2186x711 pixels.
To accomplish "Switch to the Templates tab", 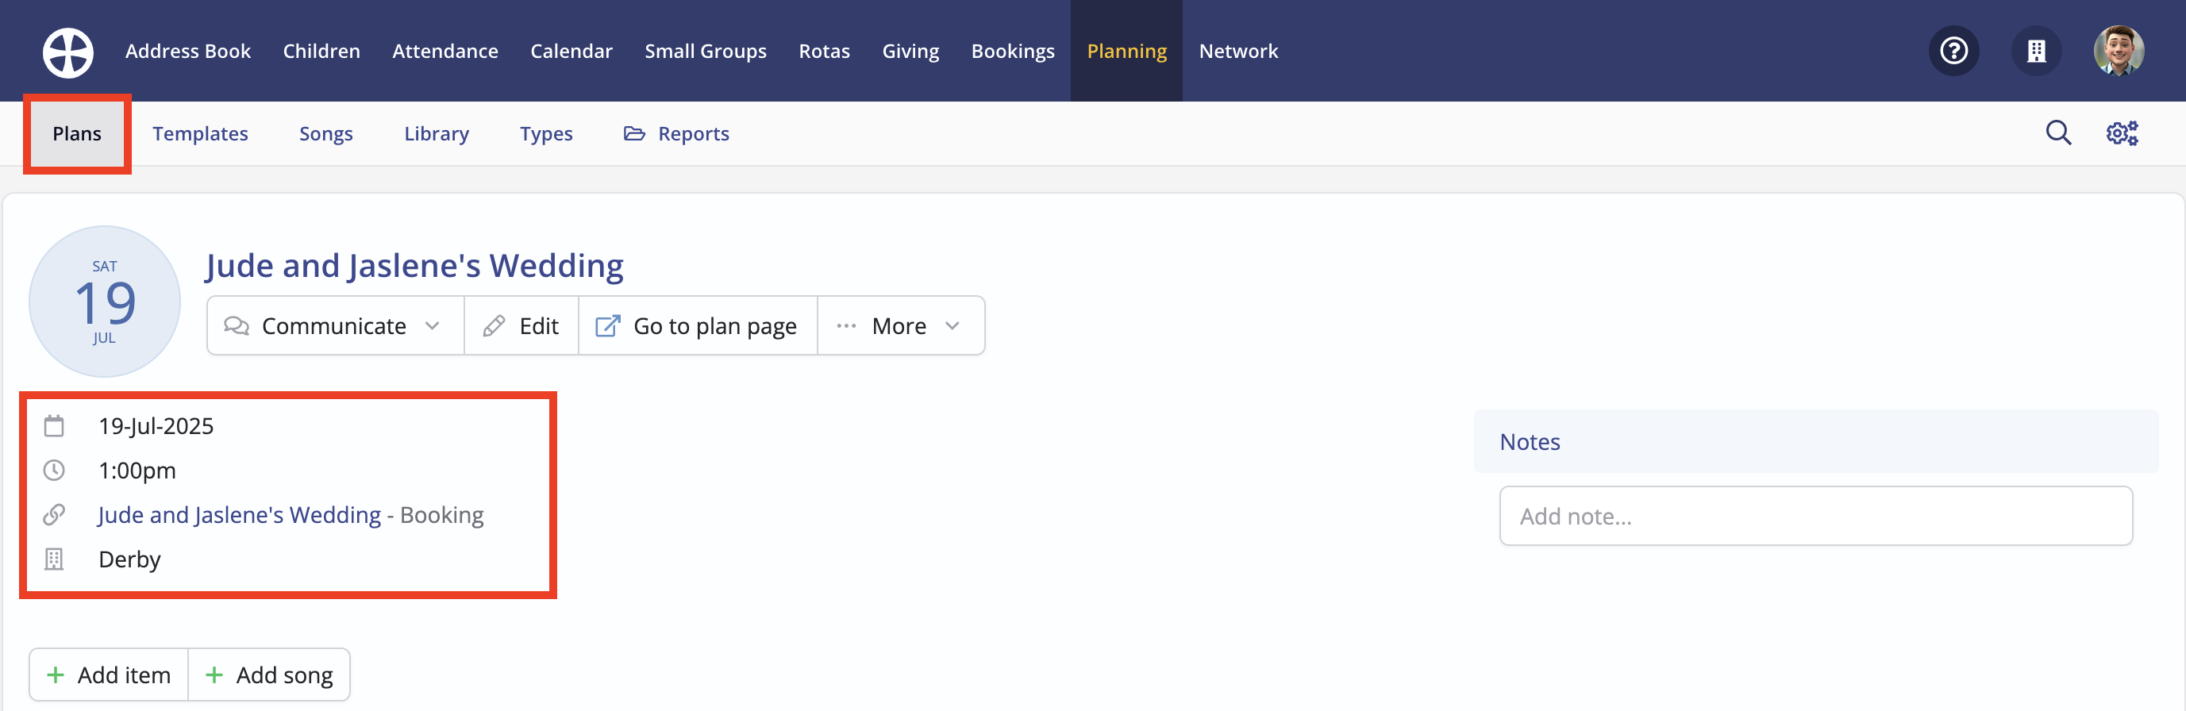I will [x=200, y=133].
